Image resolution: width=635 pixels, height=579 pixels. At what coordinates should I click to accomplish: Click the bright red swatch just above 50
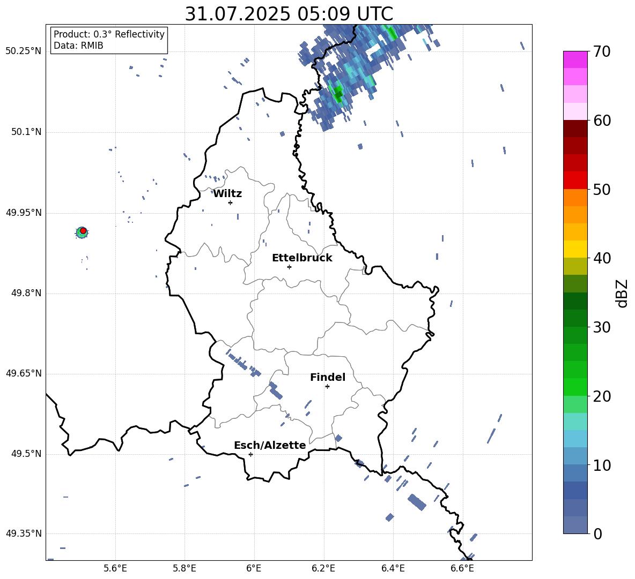pyautogui.click(x=575, y=181)
